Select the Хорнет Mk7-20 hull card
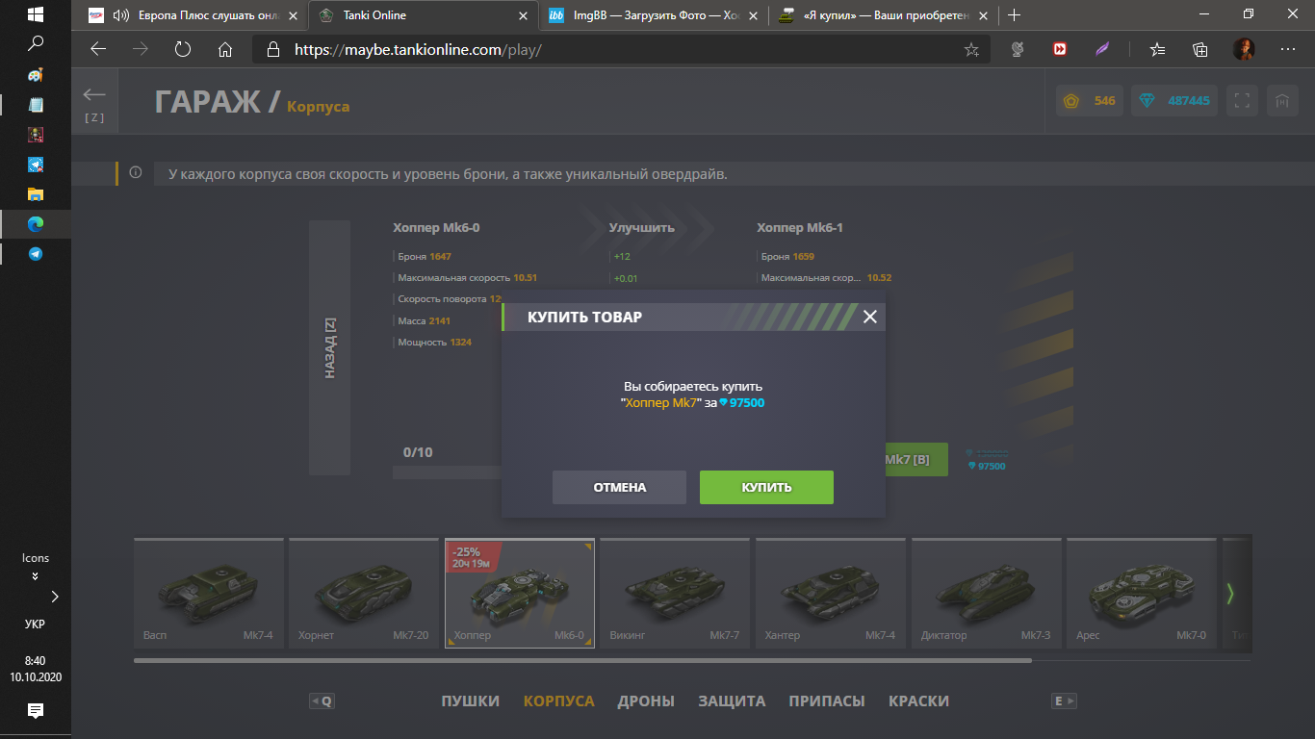1315x739 pixels. [x=364, y=593]
